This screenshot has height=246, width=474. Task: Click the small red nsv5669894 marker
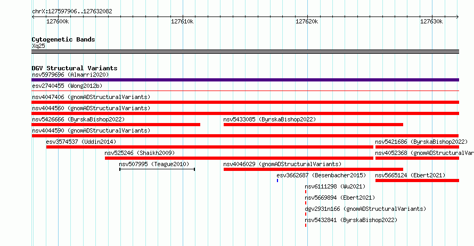coord(306,203)
